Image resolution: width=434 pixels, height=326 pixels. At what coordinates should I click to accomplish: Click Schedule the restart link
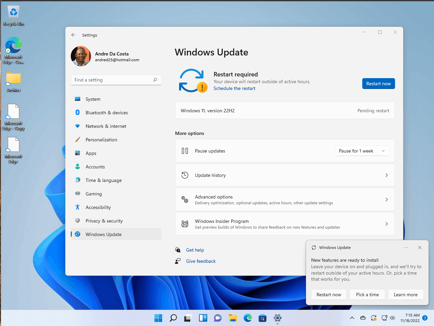tap(234, 88)
